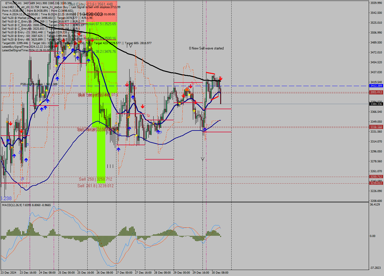This screenshot has width=384, height=276.
Task: Click the MACD 36.4129 scale label
Action: (x=375, y=205)
